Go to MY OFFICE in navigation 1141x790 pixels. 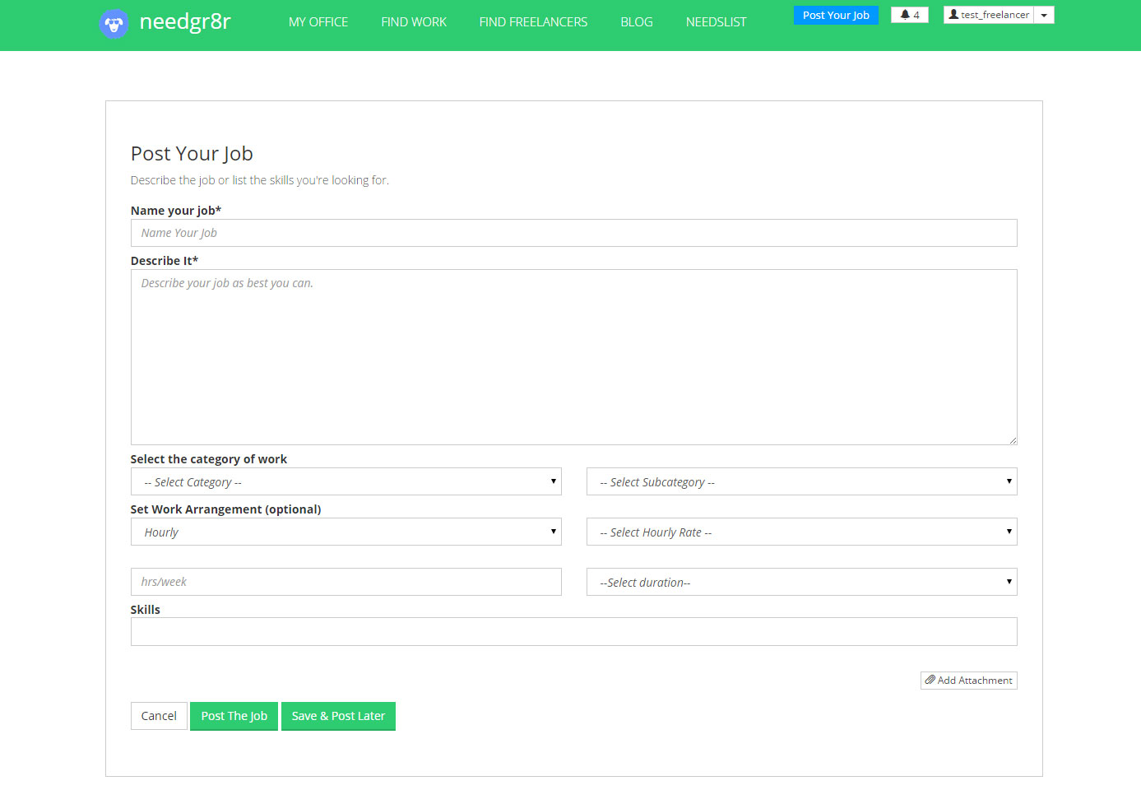coord(318,22)
